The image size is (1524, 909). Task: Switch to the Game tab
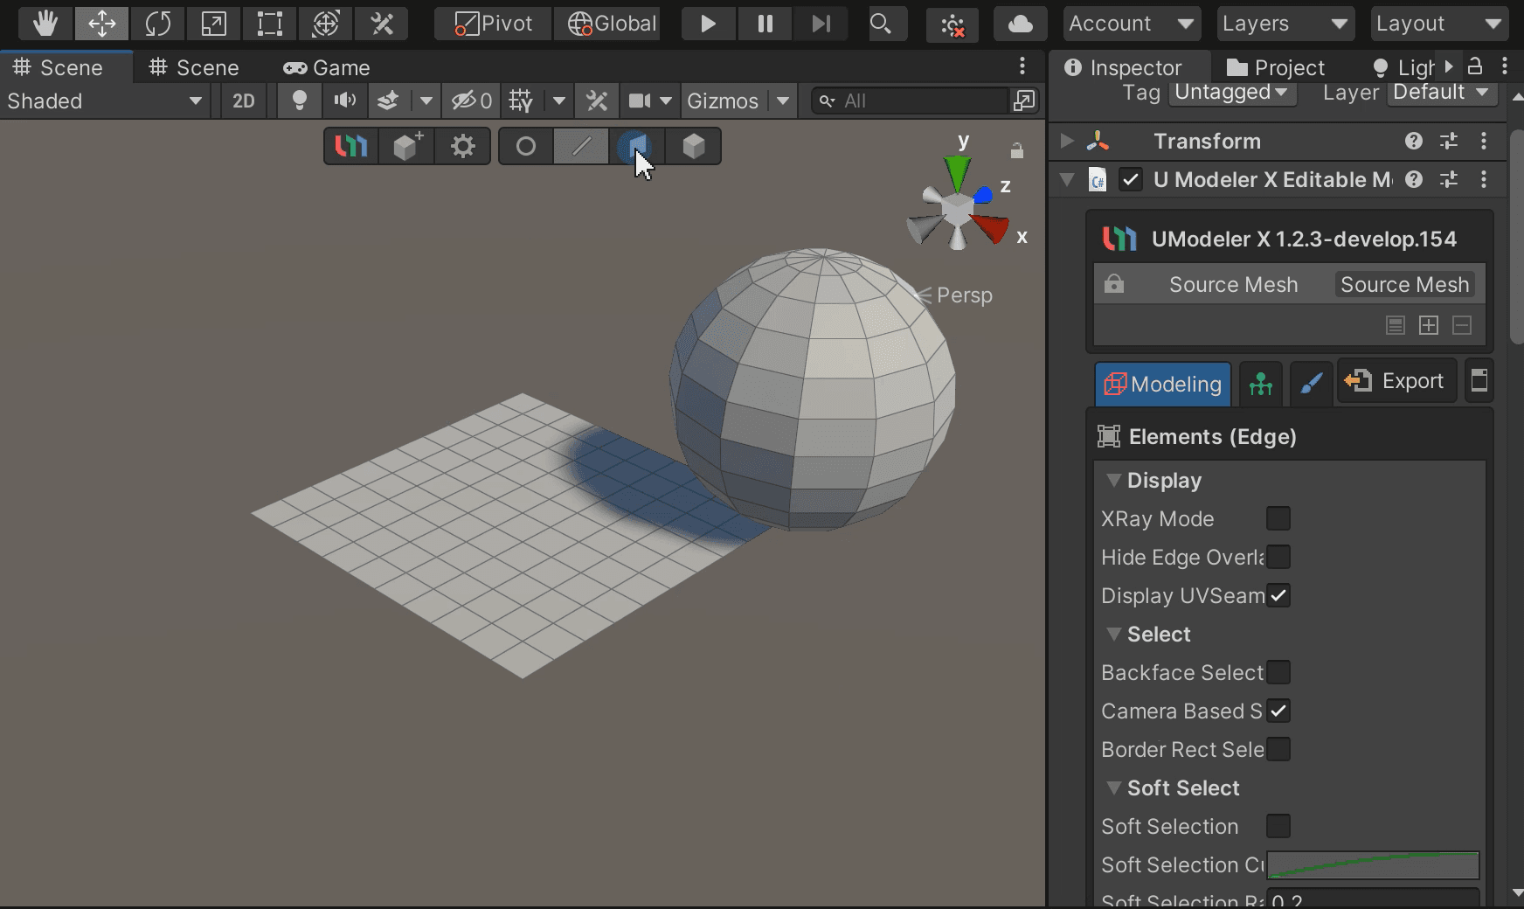tap(327, 67)
